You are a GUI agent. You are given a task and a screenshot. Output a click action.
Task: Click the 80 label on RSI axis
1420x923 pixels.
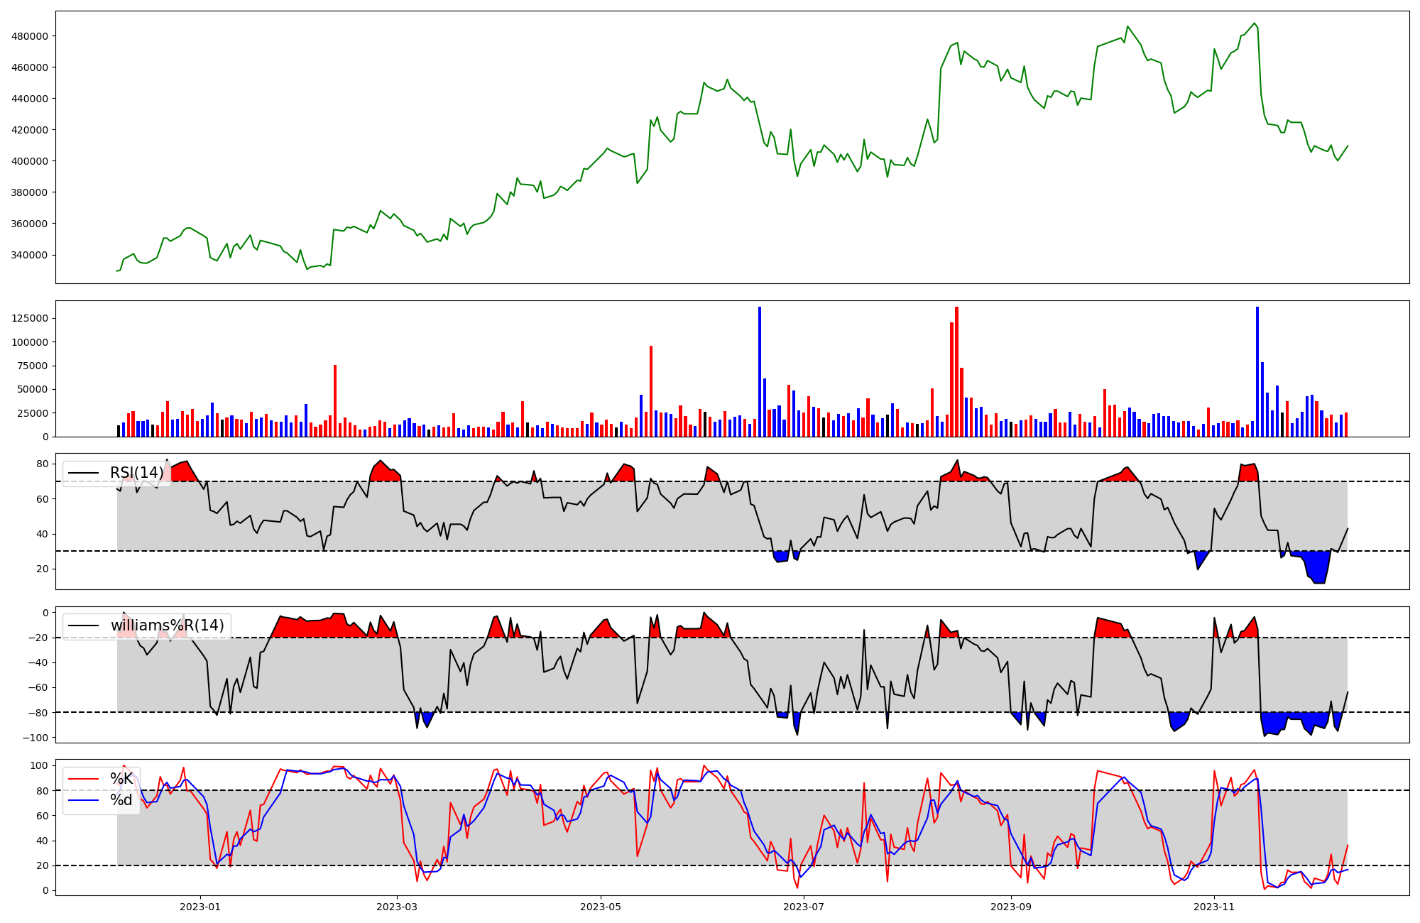pos(43,464)
